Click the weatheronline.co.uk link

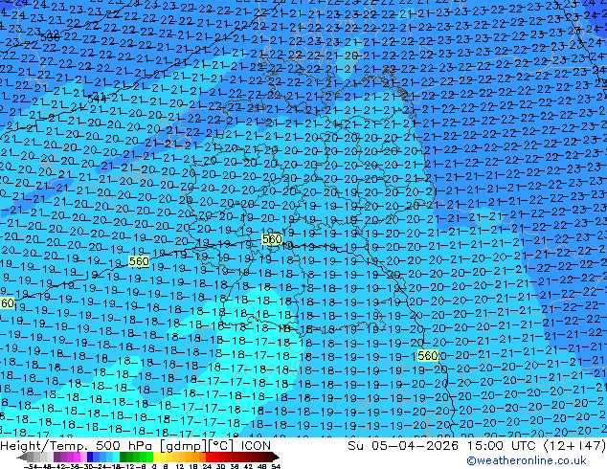click(x=526, y=460)
